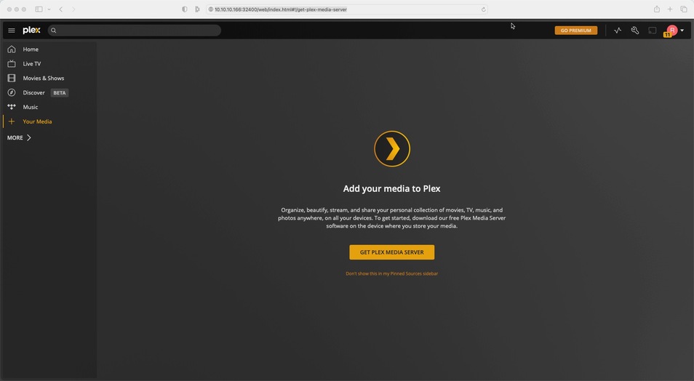Click the Discover compass icon
Viewport: 694px width, 381px height.
tap(12, 92)
